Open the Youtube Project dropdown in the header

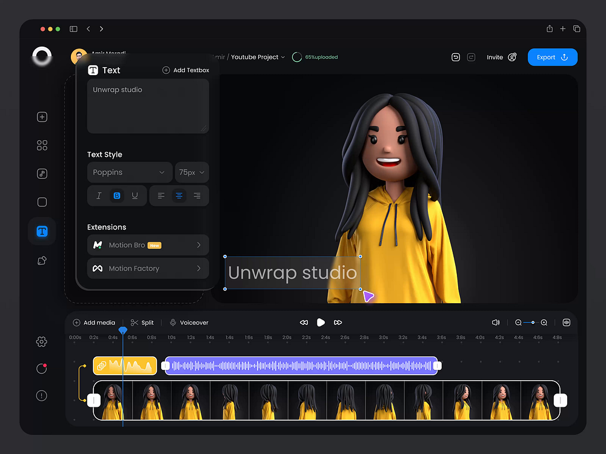[257, 57]
